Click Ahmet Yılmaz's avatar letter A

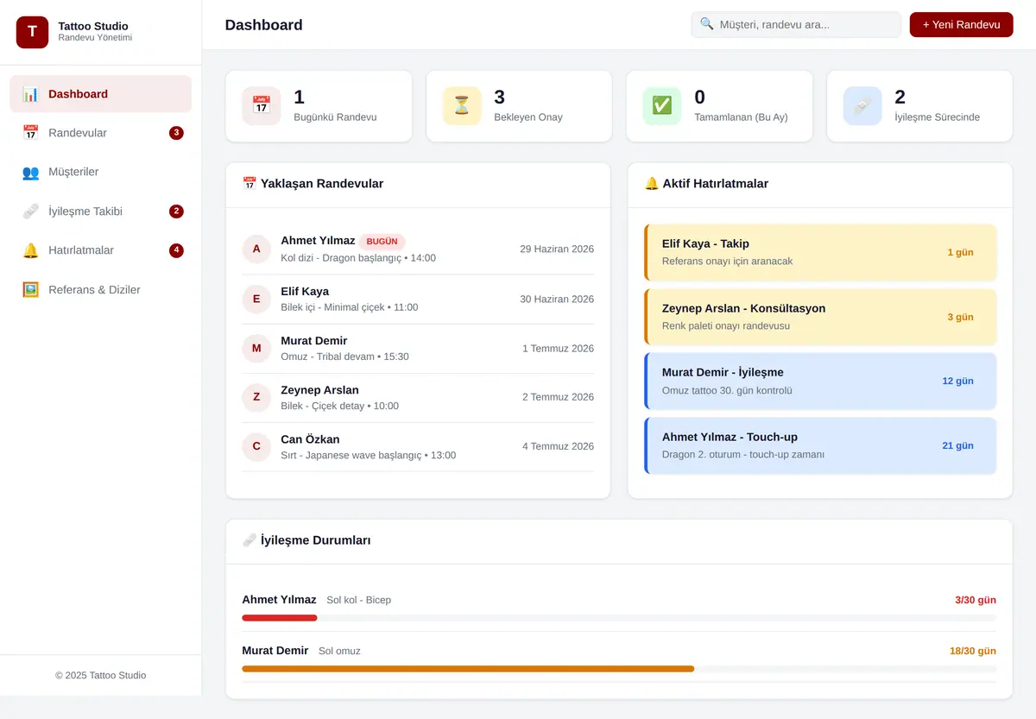point(256,249)
